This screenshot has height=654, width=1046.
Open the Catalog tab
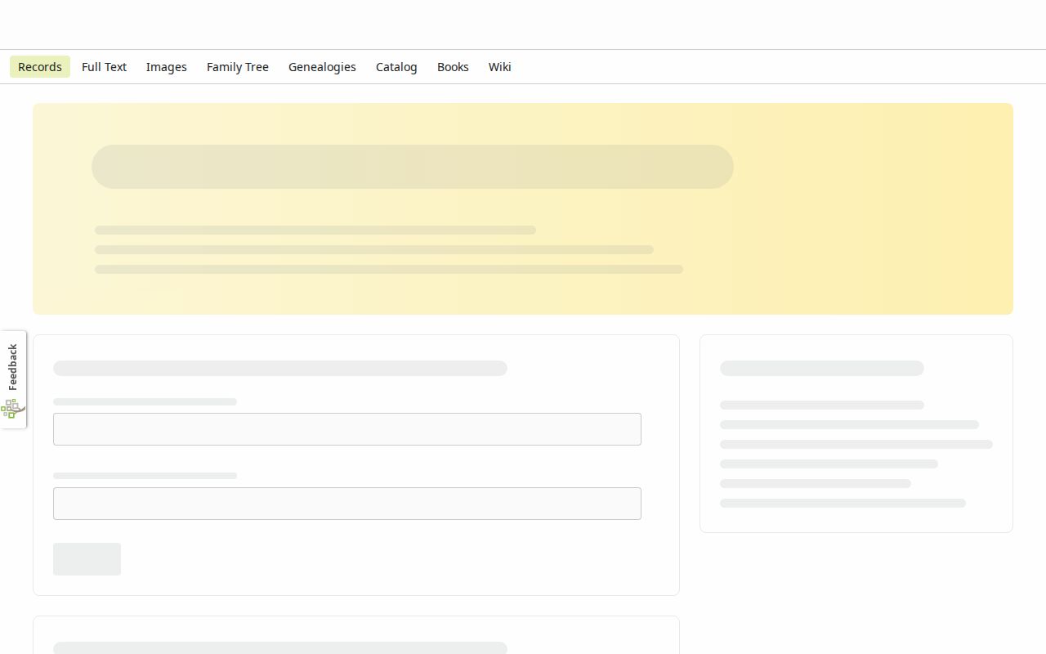(x=396, y=67)
